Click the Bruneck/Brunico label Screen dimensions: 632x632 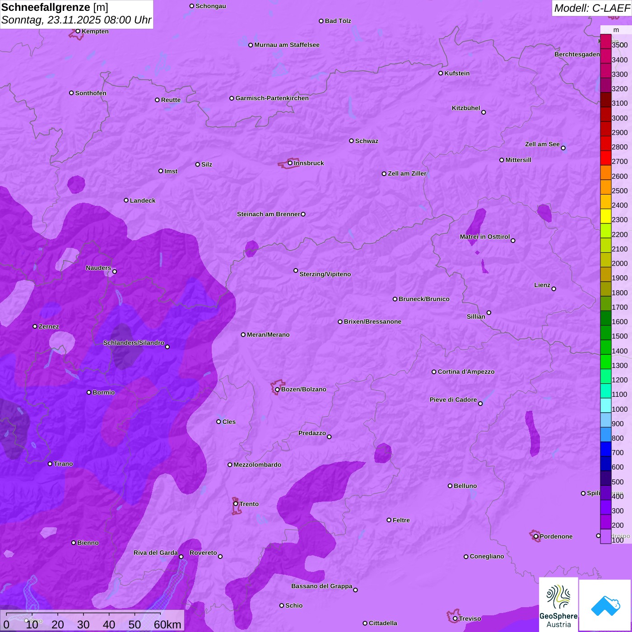click(424, 299)
